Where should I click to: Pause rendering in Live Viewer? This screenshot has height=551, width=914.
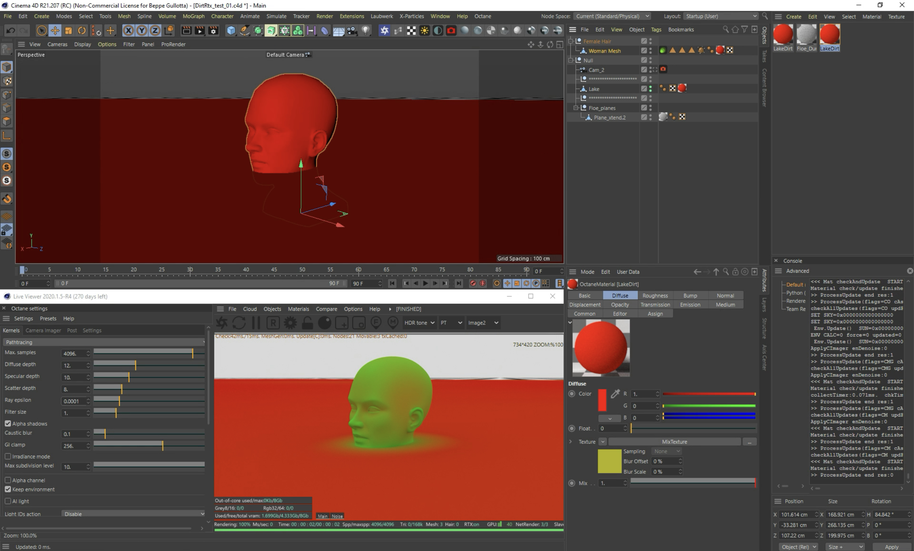(256, 323)
